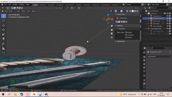Open the Output properties tab
The height and width of the screenshot is (97, 172).
144,60
